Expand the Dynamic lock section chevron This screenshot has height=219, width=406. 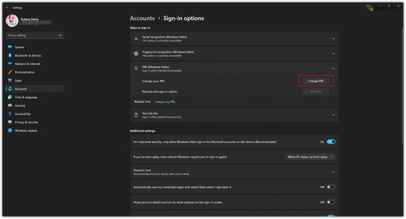[x=333, y=172]
